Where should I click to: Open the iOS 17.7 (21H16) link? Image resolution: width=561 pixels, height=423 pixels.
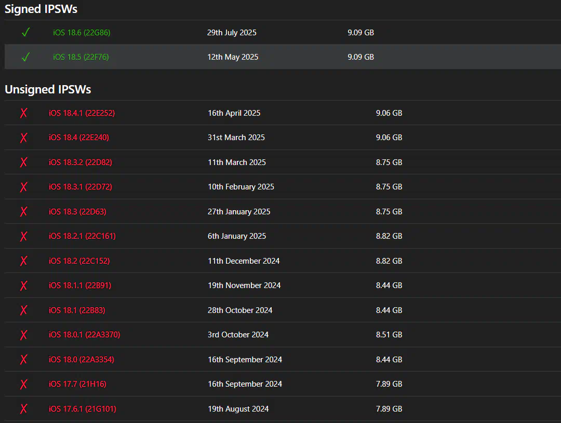[x=77, y=384]
